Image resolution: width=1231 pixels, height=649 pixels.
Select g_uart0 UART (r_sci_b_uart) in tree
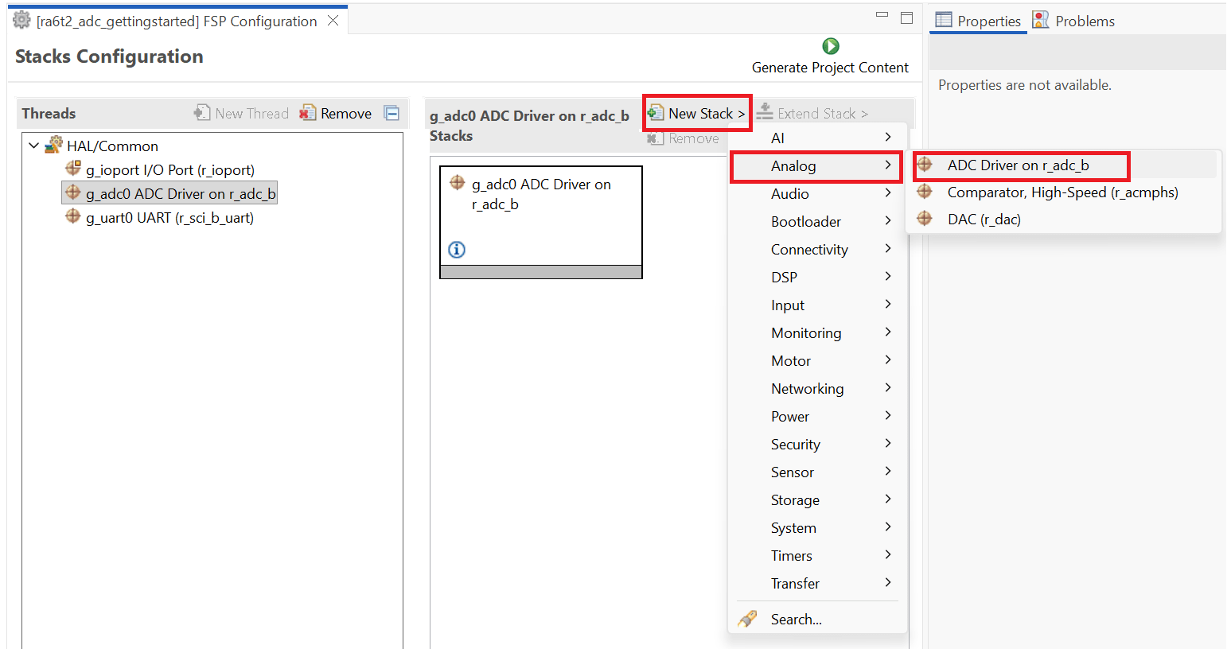(169, 217)
